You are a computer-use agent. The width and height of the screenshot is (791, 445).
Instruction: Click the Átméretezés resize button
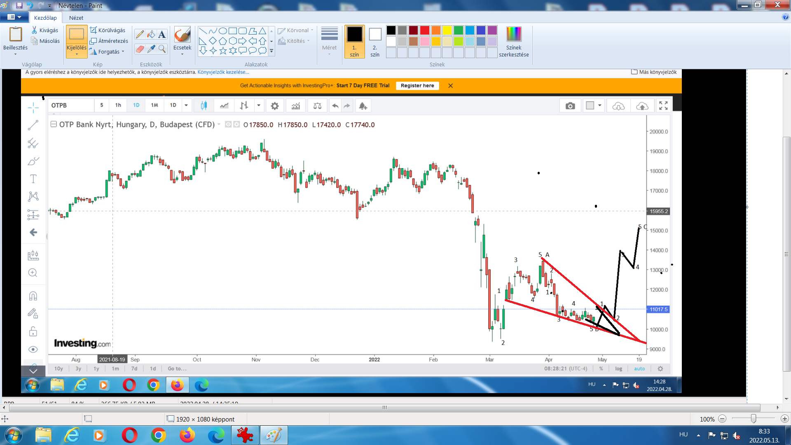tap(109, 41)
